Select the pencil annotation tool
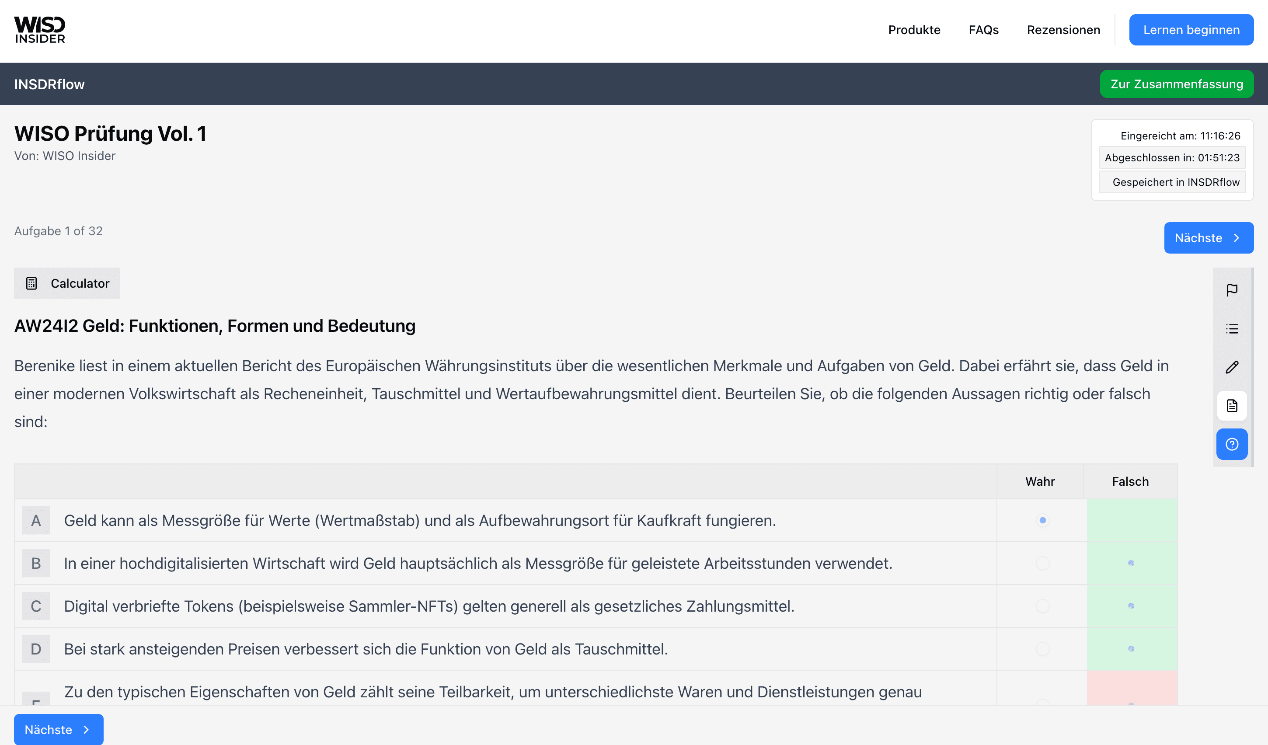Image resolution: width=1268 pixels, height=745 pixels. coord(1232,367)
